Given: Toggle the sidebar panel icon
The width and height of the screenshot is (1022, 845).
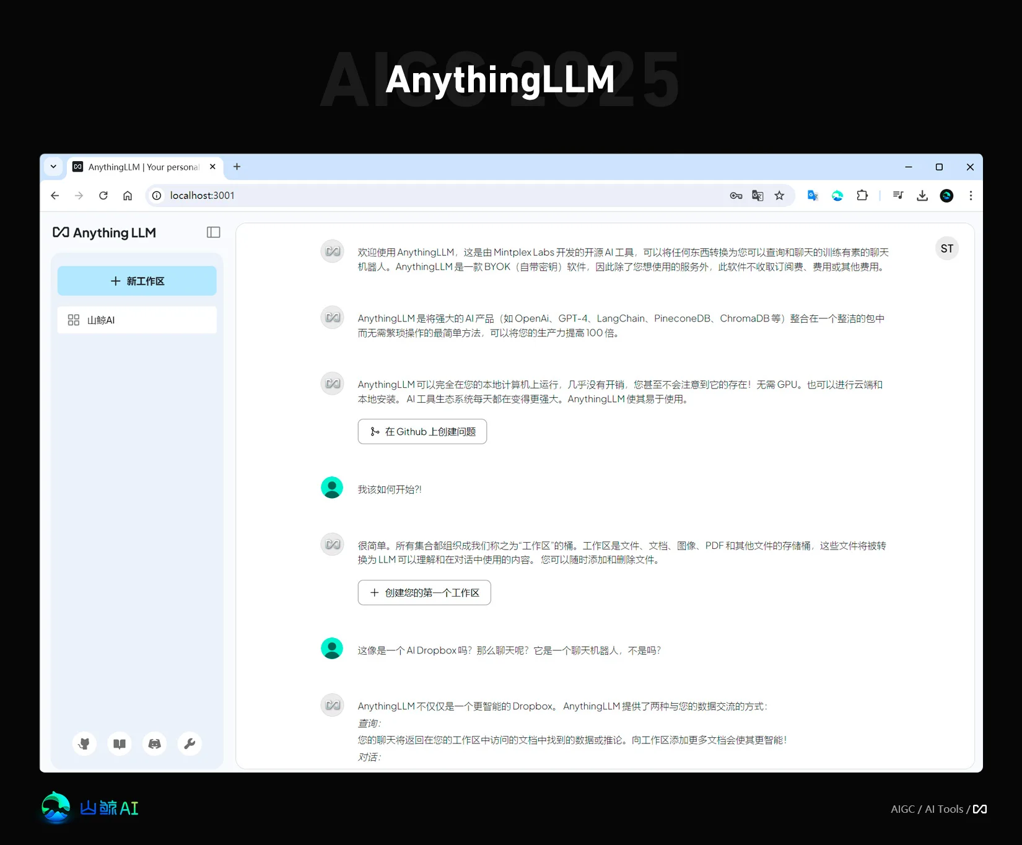Looking at the screenshot, I should [x=213, y=232].
